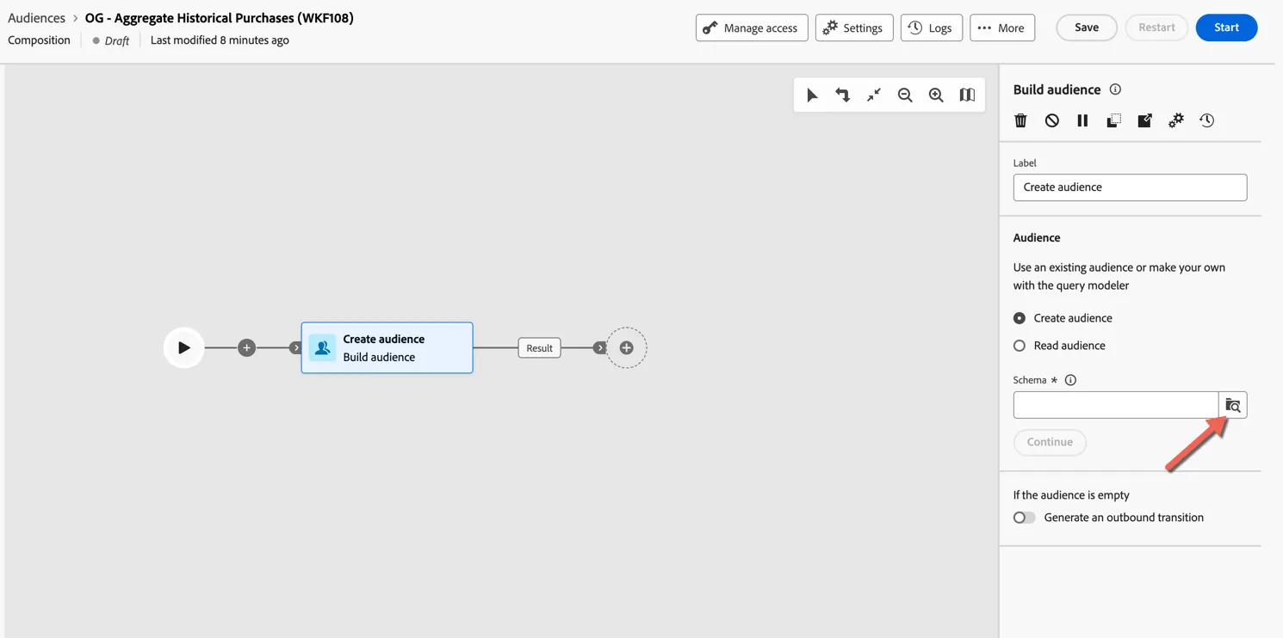Go to Audiences breadcrumb
This screenshot has width=1283, height=638.
point(37,17)
